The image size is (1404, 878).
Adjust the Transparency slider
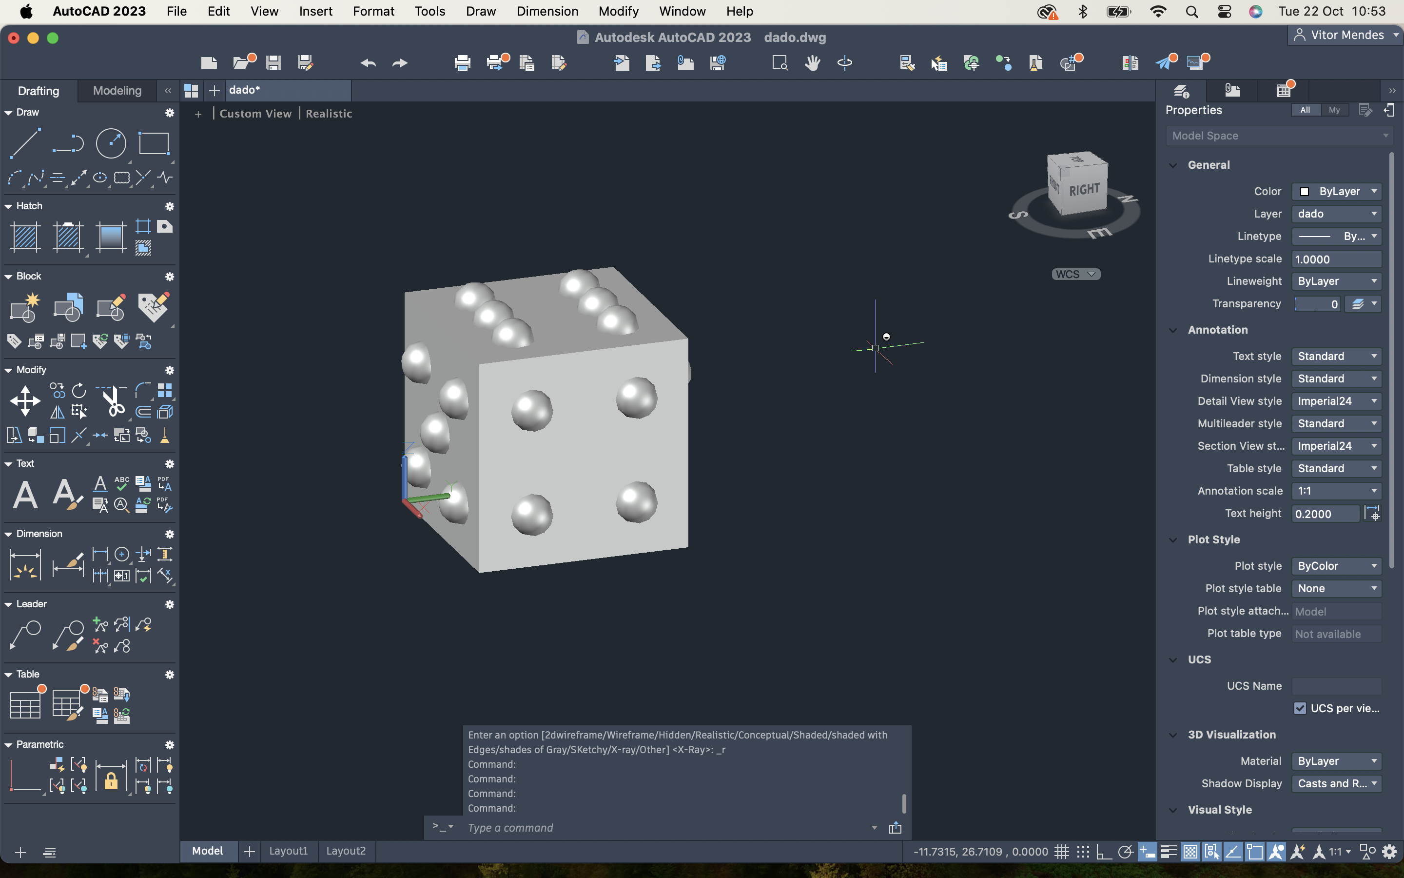[x=1317, y=304]
